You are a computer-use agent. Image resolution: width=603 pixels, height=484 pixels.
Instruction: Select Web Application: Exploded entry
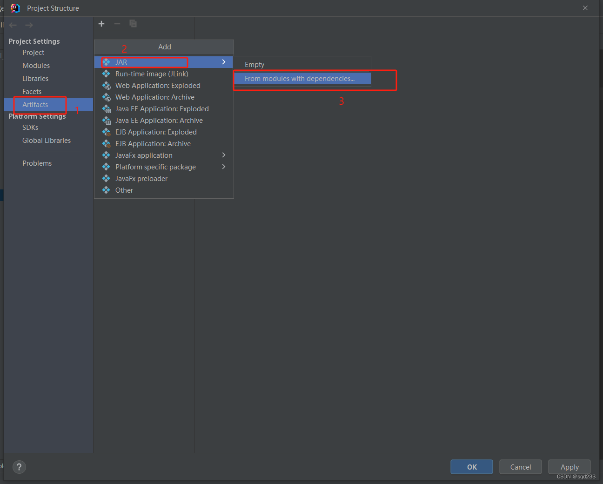pyautogui.click(x=163, y=85)
